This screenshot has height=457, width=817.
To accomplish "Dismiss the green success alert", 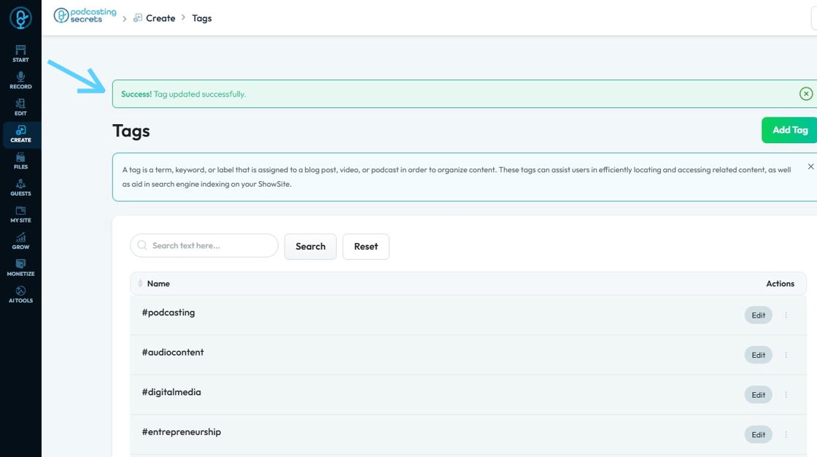I will click(x=805, y=93).
